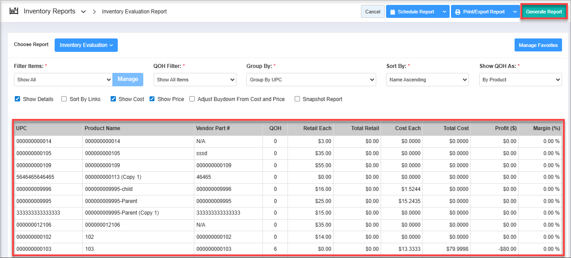The height and width of the screenshot is (258, 571).
Task: Click the Manage Favorites button
Action: tap(538, 45)
